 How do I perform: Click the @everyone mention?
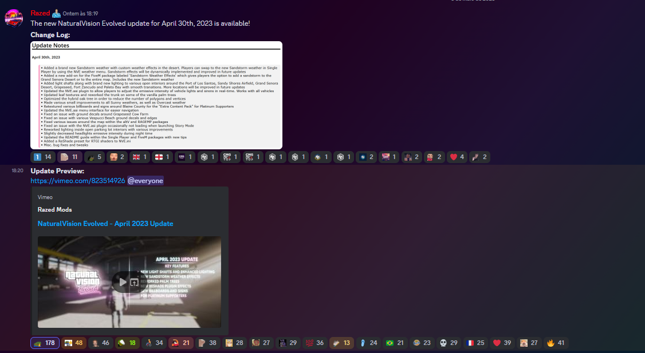click(145, 181)
